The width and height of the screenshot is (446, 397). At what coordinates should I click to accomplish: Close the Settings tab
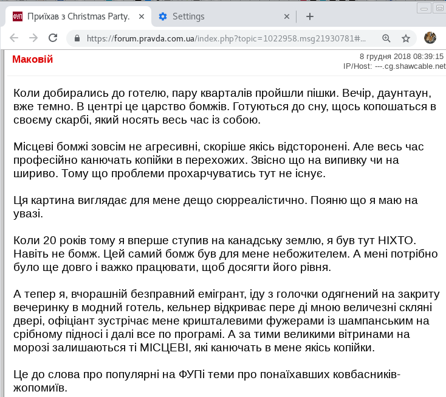(x=287, y=16)
